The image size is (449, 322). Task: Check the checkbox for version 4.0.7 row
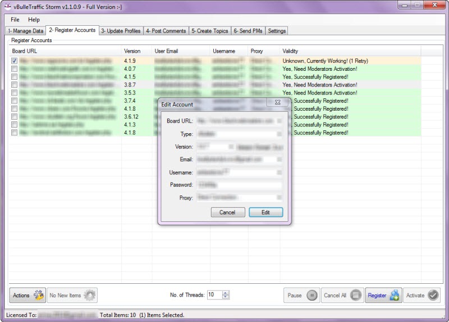[14, 69]
